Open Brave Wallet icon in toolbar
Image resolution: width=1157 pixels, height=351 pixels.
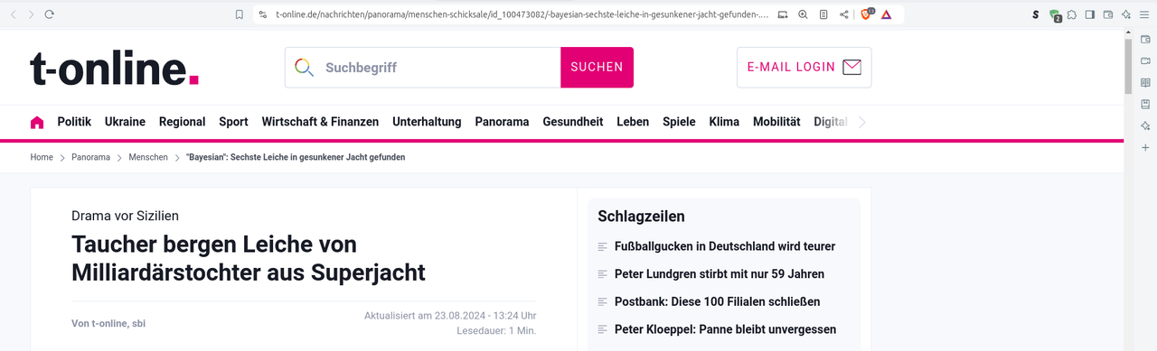point(1108,14)
